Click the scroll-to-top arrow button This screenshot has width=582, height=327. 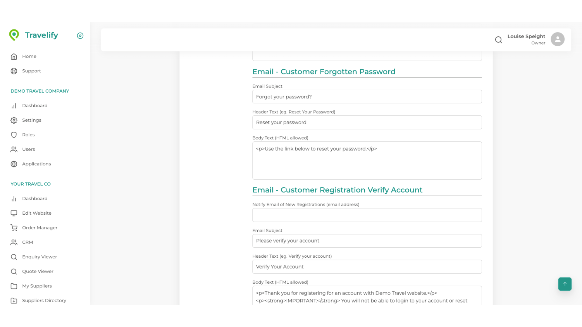click(564, 284)
